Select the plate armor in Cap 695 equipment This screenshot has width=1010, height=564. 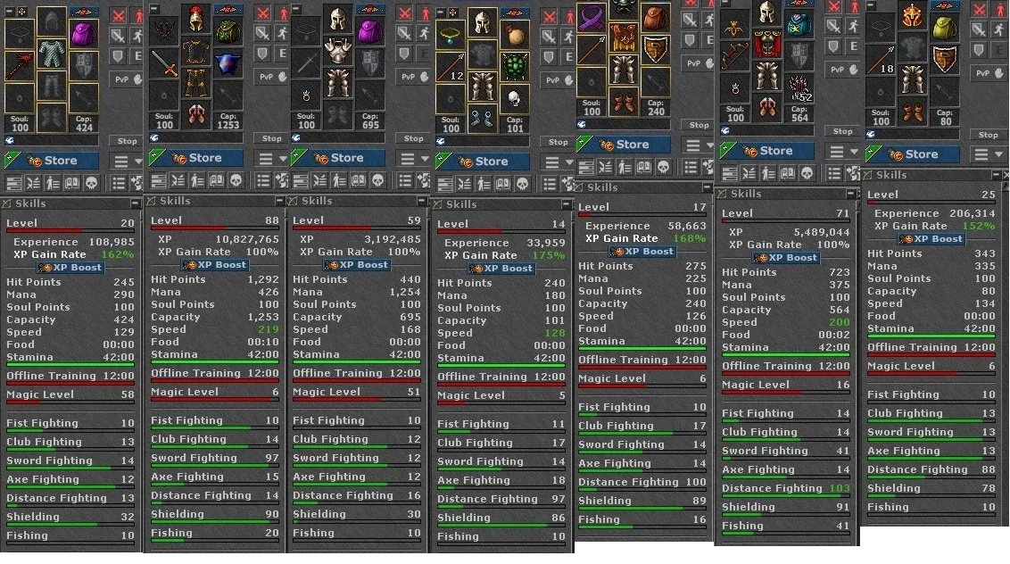337,50
